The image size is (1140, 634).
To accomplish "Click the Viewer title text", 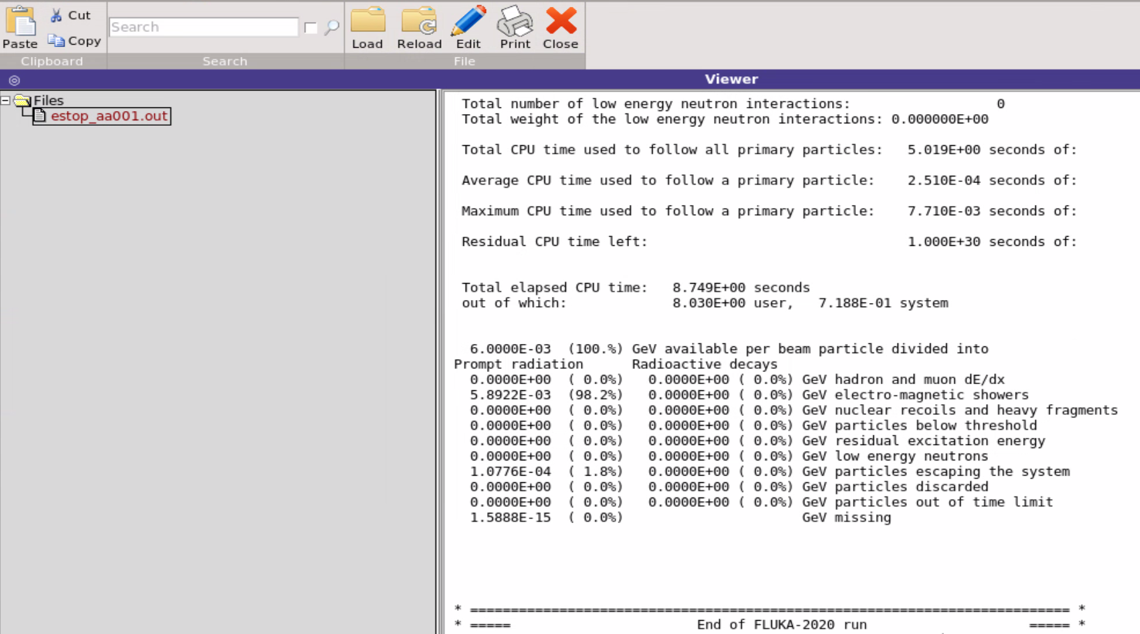I will 731,79.
